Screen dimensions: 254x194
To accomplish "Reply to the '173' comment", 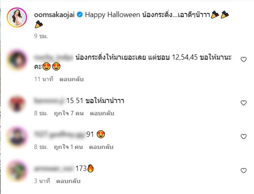I will pos(68,181).
